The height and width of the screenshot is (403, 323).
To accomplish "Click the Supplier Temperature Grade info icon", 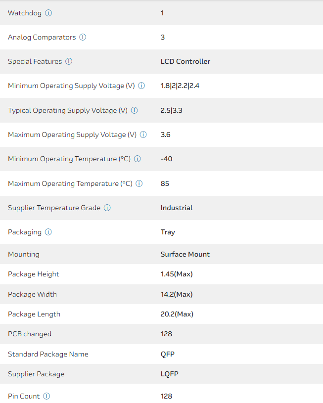I will [107, 208].
